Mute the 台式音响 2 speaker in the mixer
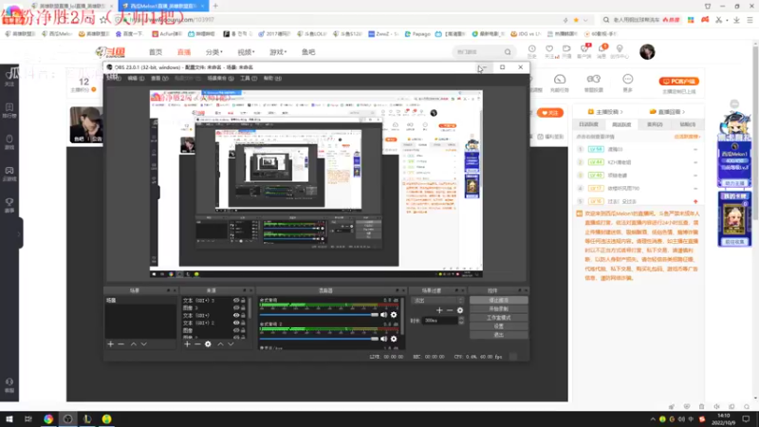Viewport: 759px width, 427px height. tap(384, 339)
